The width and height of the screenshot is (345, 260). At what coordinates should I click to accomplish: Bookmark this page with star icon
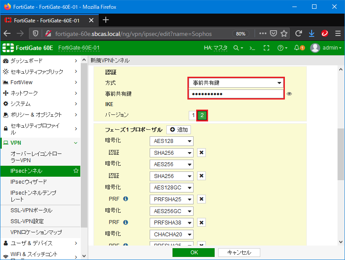[x=284, y=33]
